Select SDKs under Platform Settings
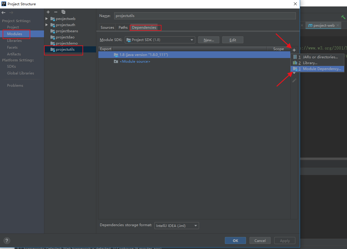Image resolution: width=347 pixels, height=249 pixels. tap(11, 66)
